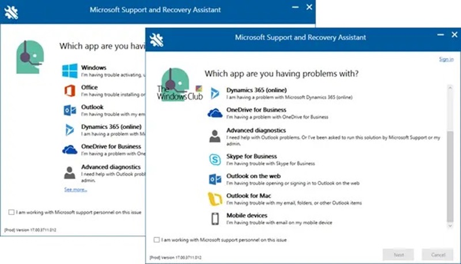Select Advanced diagnostics in front window
This screenshot has width=461, height=264.
pyautogui.click(x=325, y=137)
